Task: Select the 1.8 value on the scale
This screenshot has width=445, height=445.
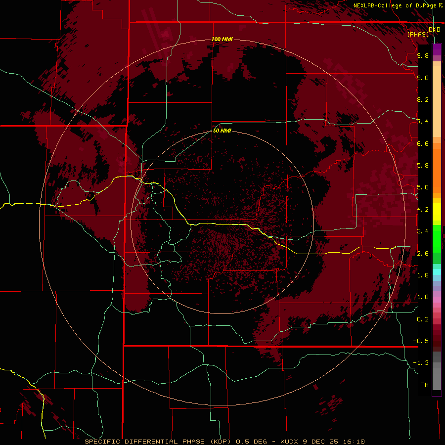Action: (x=423, y=275)
